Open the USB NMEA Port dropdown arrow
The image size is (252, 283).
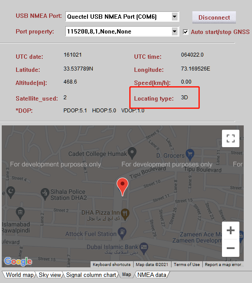coord(174,17)
